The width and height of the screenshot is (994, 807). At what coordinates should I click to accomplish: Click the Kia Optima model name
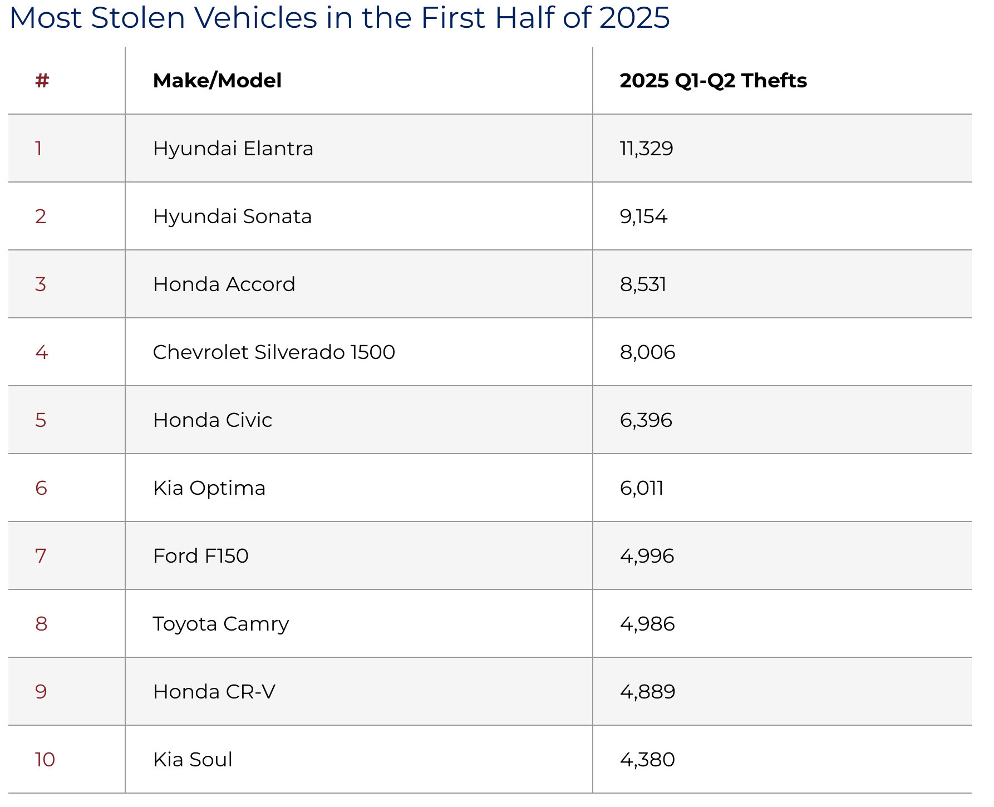[209, 488]
